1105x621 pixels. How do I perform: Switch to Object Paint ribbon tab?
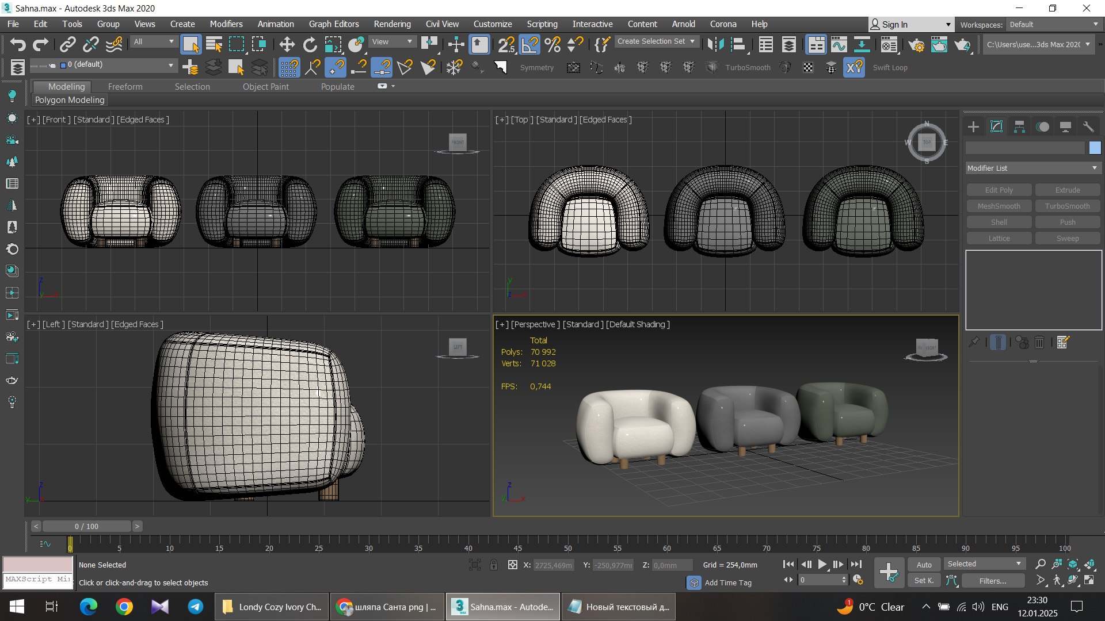click(265, 86)
